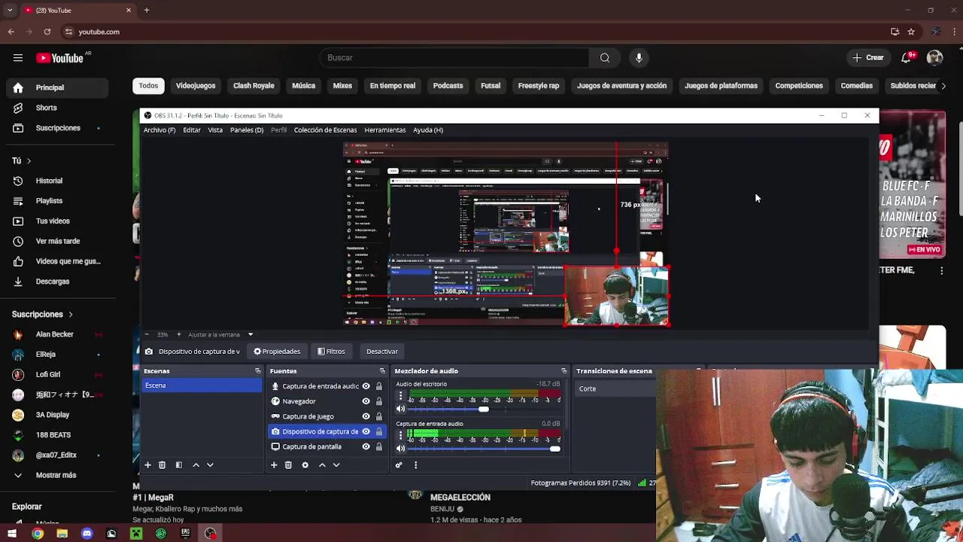Go to Historial in YouTube sidebar

[49, 181]
